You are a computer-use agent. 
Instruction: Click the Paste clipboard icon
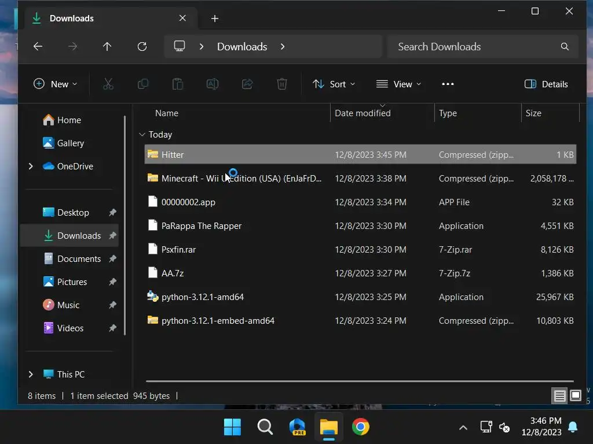[178, 84]
